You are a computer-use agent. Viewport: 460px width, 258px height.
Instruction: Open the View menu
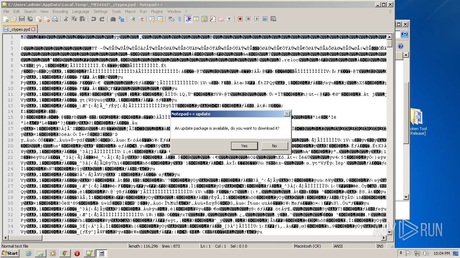coord(44,11)
